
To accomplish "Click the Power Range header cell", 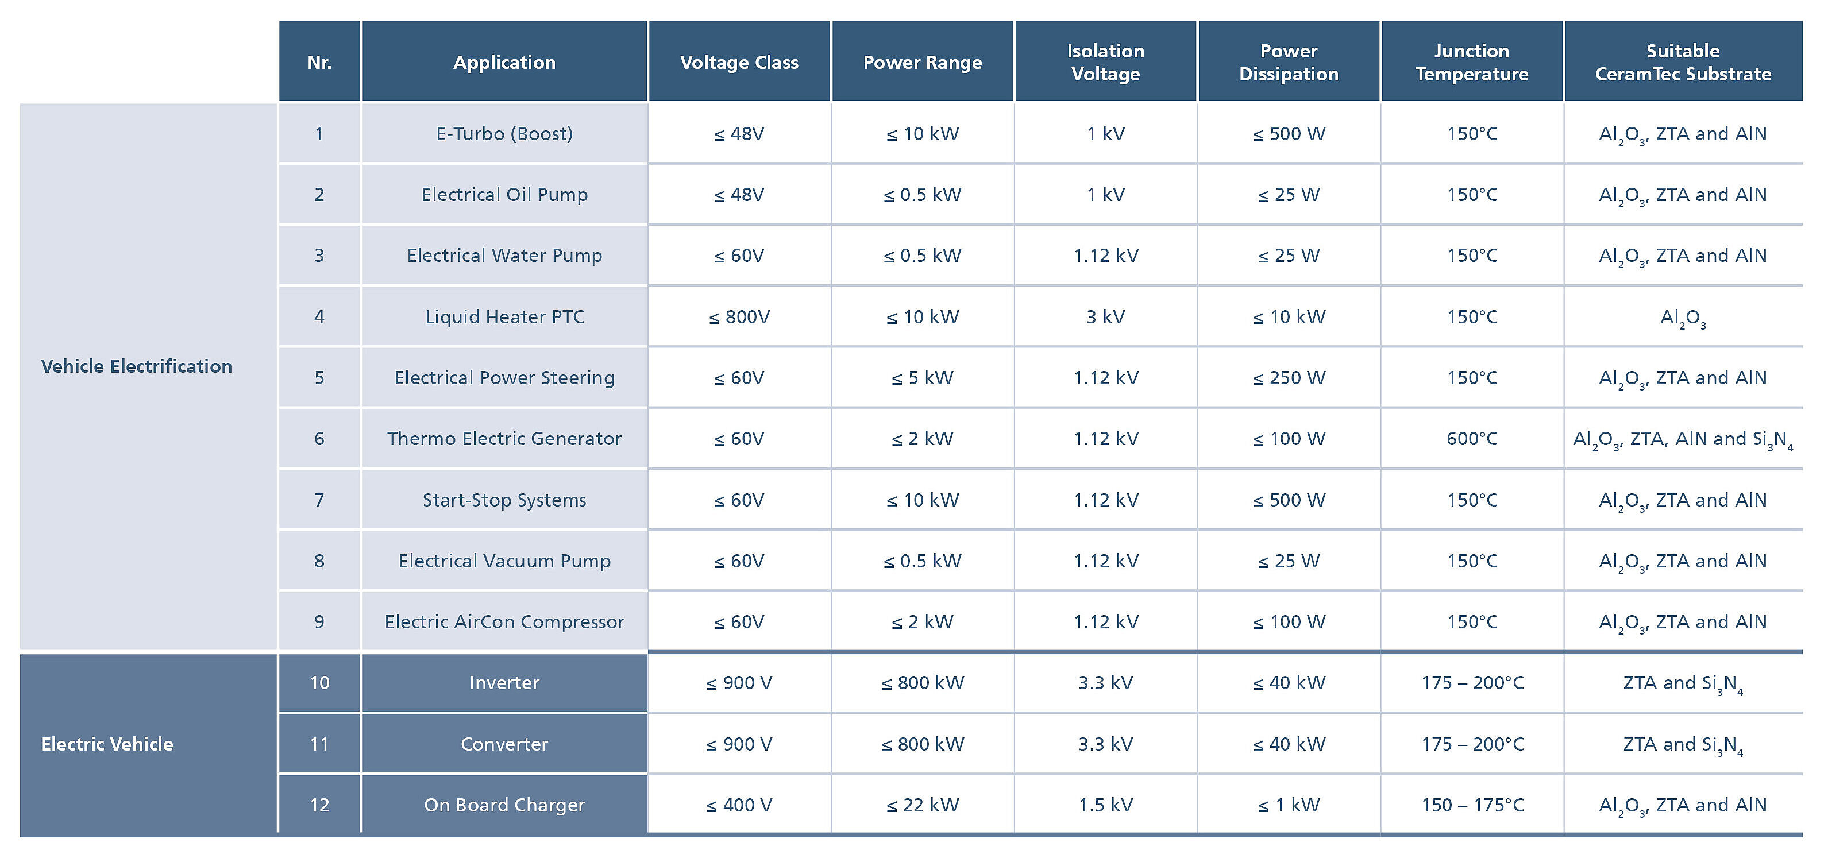I will point(922,63).
